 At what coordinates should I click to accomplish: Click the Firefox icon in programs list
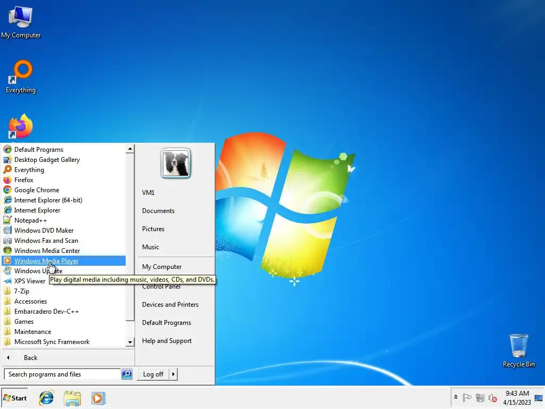pyautogui.click(x=7, y=180)
